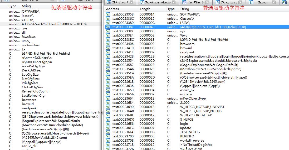Click string icon for .text:0002341E row
This screenshot has height=150, width=289.
pos(108,52)
